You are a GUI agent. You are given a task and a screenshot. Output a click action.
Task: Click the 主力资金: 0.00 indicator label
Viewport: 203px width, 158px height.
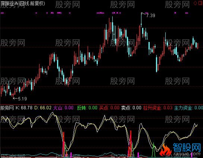coord(188,107)
